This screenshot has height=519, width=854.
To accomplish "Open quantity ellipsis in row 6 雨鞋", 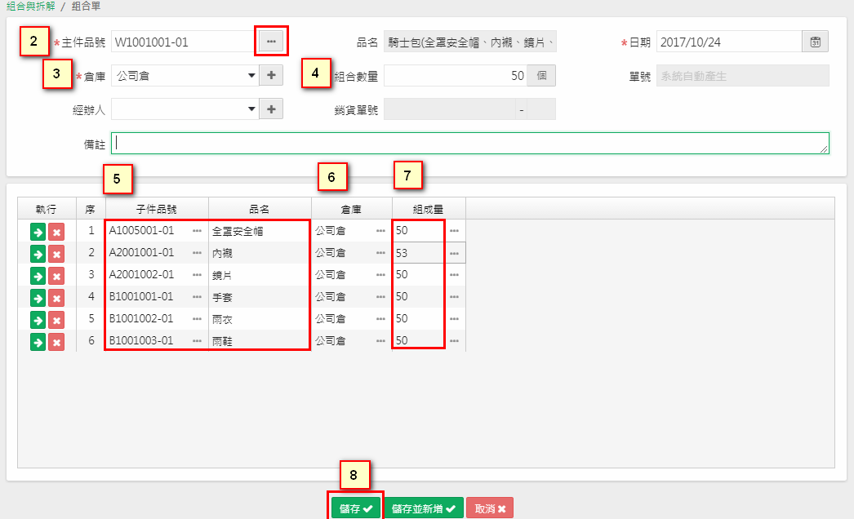I will coord(454,341).
